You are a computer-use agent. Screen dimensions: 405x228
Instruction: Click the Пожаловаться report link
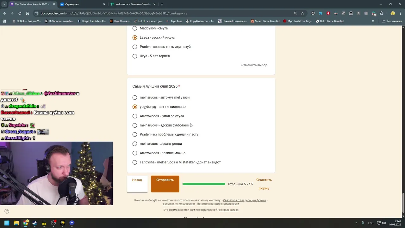click(229, 210)
